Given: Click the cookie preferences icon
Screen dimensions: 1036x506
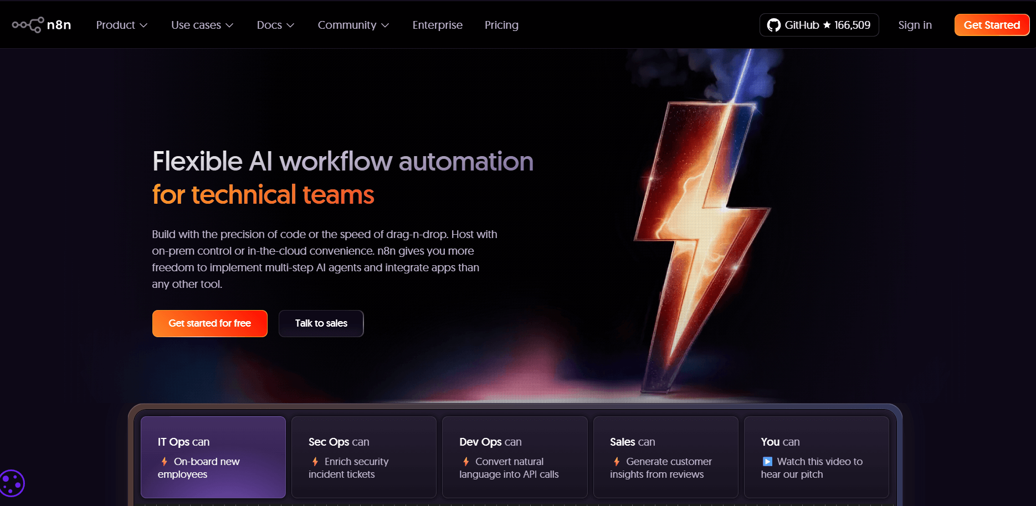Looking at the screenshot, I should pyautogui.click(x=12, y=483).
